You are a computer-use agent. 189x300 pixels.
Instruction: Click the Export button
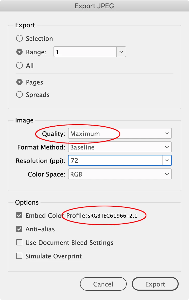155,284
